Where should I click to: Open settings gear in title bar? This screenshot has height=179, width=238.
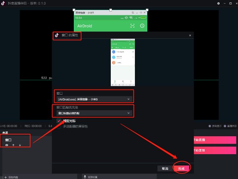tap(219, 3)
